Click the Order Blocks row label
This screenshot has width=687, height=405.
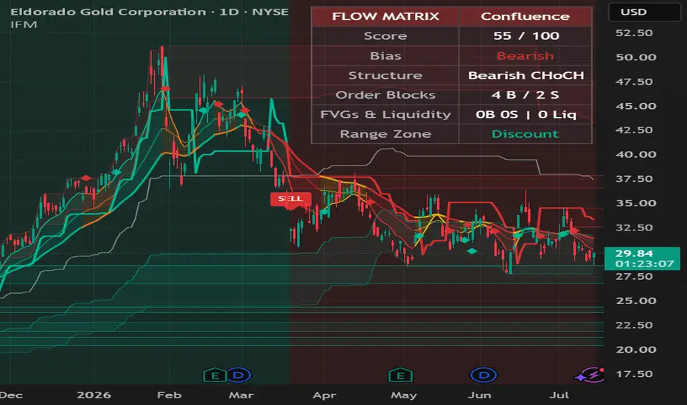click(385, 95)
